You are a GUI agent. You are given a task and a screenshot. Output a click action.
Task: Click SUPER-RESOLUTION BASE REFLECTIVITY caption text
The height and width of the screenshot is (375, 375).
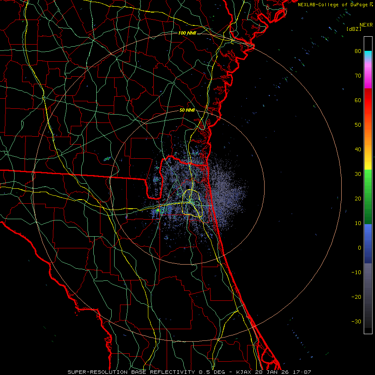(131, 372)
